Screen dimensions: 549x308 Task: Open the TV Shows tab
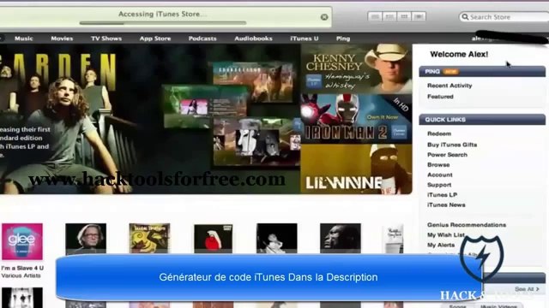[x=106, y=38]
